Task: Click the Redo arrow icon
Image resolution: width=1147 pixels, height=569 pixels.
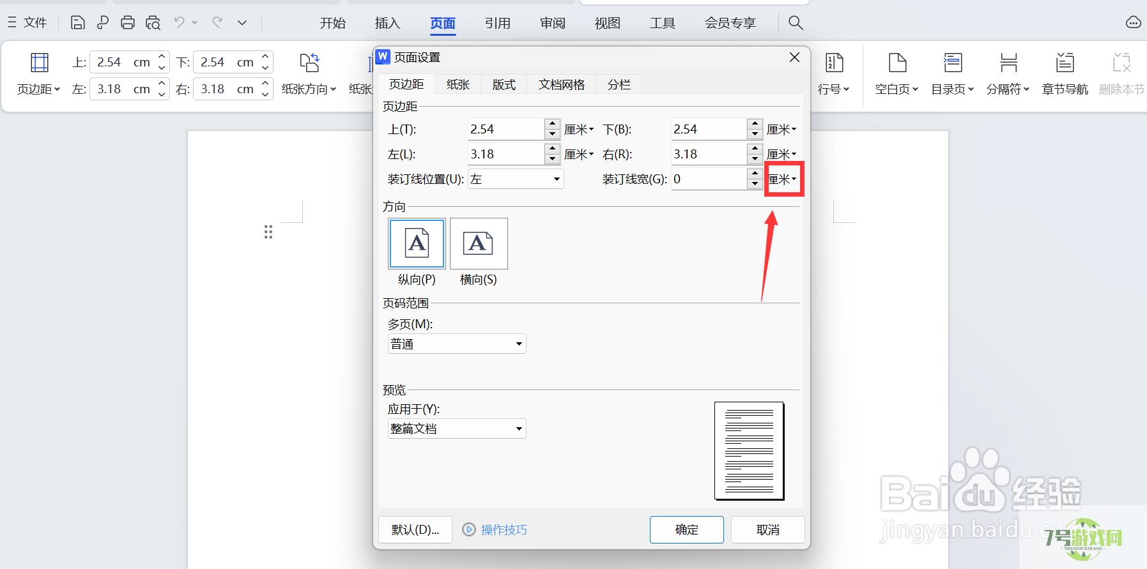Action: click(x=217, y=22)
